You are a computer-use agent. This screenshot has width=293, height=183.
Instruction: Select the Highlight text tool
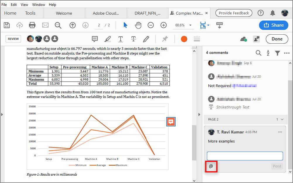tap(108, 39)
